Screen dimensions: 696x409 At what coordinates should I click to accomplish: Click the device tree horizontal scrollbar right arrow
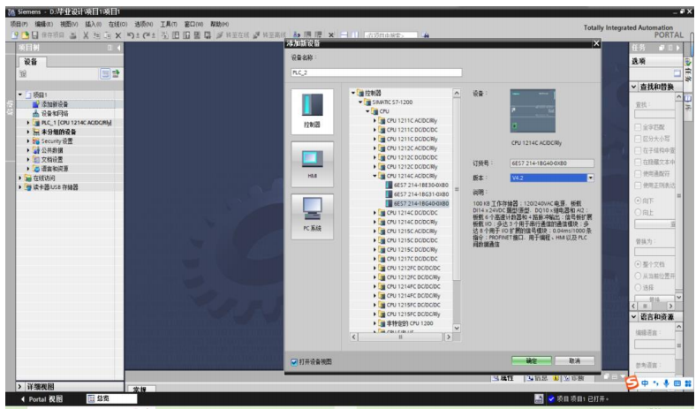pyautogui.click(x=449, y=337)
